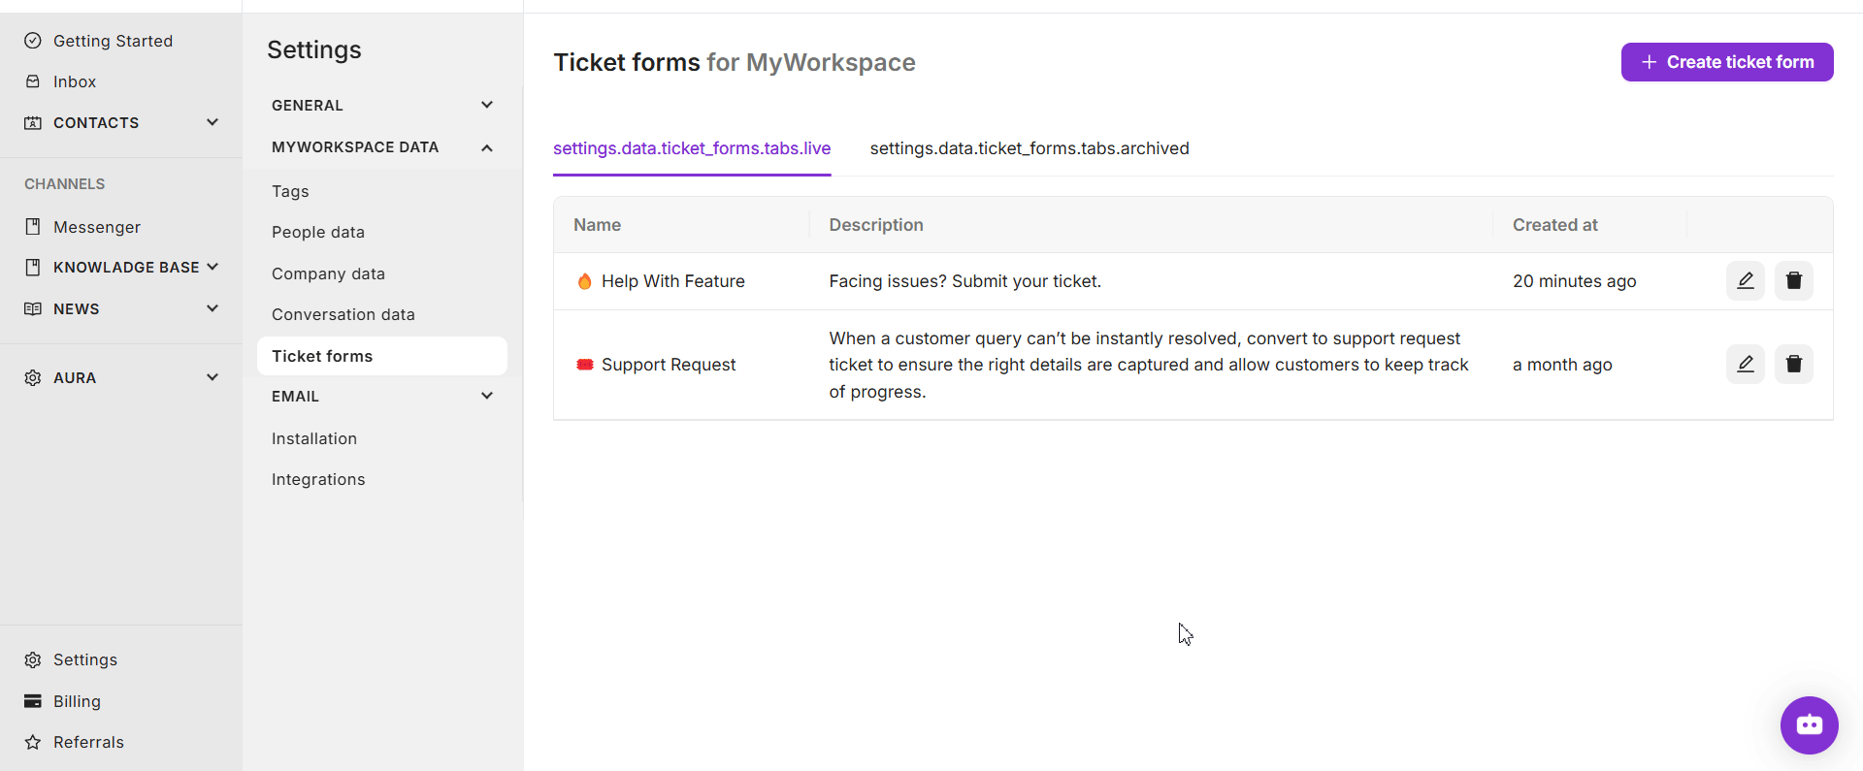
Task: Click the GENERAL settings header
Action: pyautogui.click(x=308, y=105)
